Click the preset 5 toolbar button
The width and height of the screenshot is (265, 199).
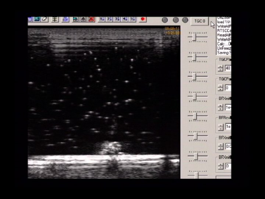pyautogui.click(x=132, y=19)
